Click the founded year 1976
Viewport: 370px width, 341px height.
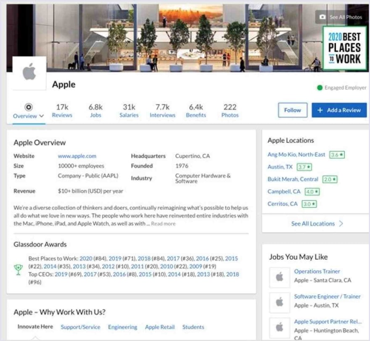[182, 166]
